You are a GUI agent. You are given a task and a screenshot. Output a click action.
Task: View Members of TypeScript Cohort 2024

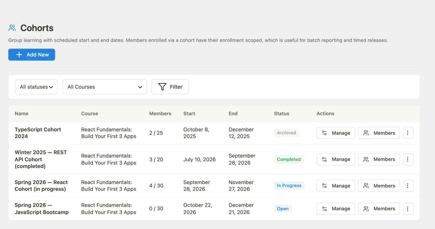[x=379, y=133]
